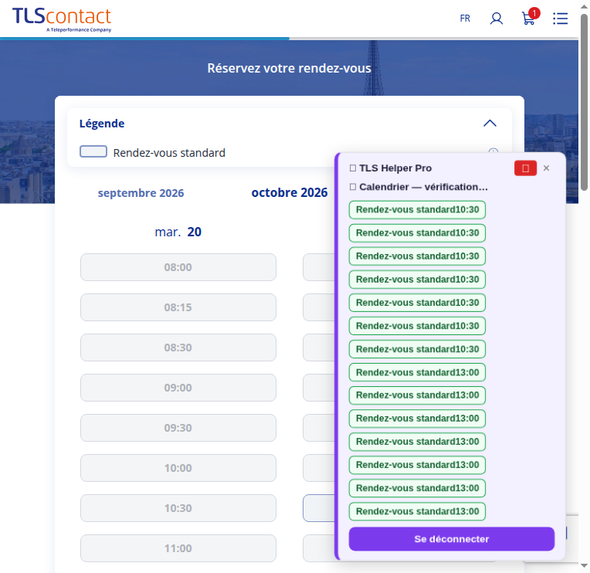Click the 10:30 slot under mar. 20
590x573 pixels.
(x=178, y=508)
